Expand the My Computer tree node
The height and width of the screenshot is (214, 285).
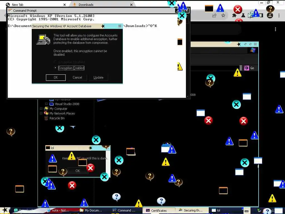click(x=41, y=109)
